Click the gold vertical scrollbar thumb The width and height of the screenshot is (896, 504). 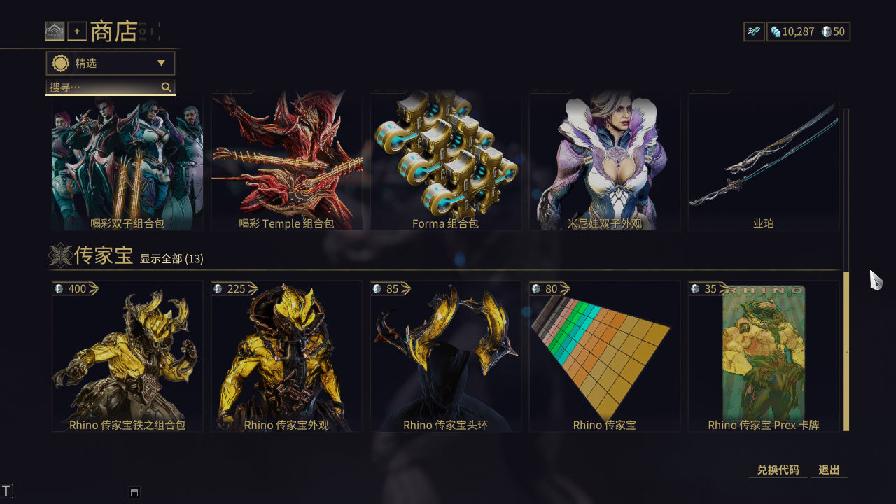[x=846, y=351]
